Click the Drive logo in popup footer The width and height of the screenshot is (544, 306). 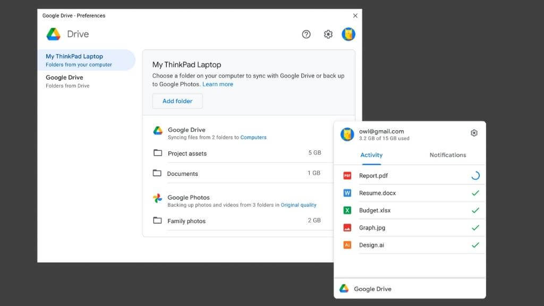tap(344, 288)
